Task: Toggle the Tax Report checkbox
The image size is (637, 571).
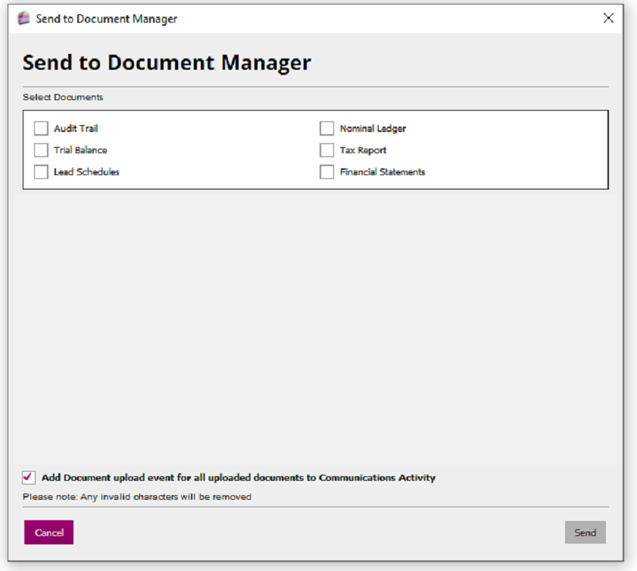Action: (x=326, y=150)
